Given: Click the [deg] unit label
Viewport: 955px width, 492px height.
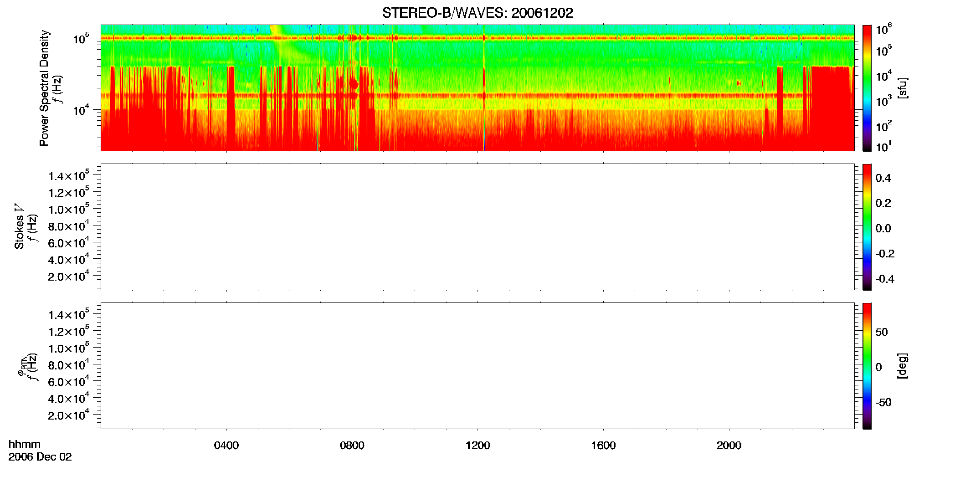Looking at the screenshot, I should [x=903, y=366].
